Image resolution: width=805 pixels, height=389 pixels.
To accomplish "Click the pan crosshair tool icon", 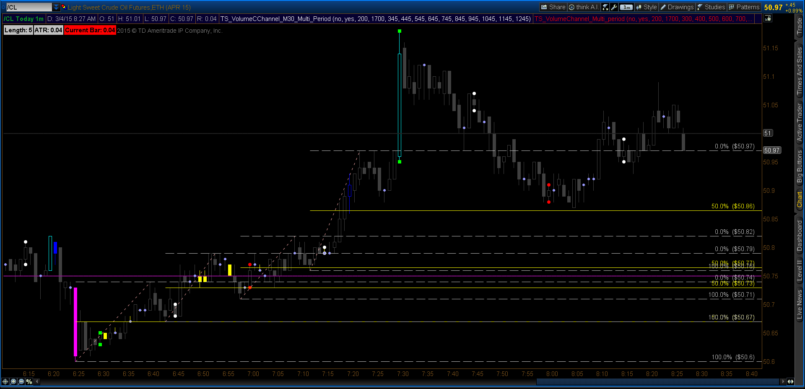I will [x=5, y=381].
